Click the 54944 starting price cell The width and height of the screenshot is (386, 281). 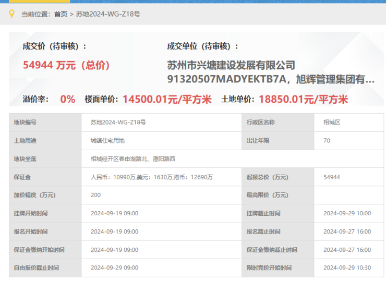click(x=349, y=177)
